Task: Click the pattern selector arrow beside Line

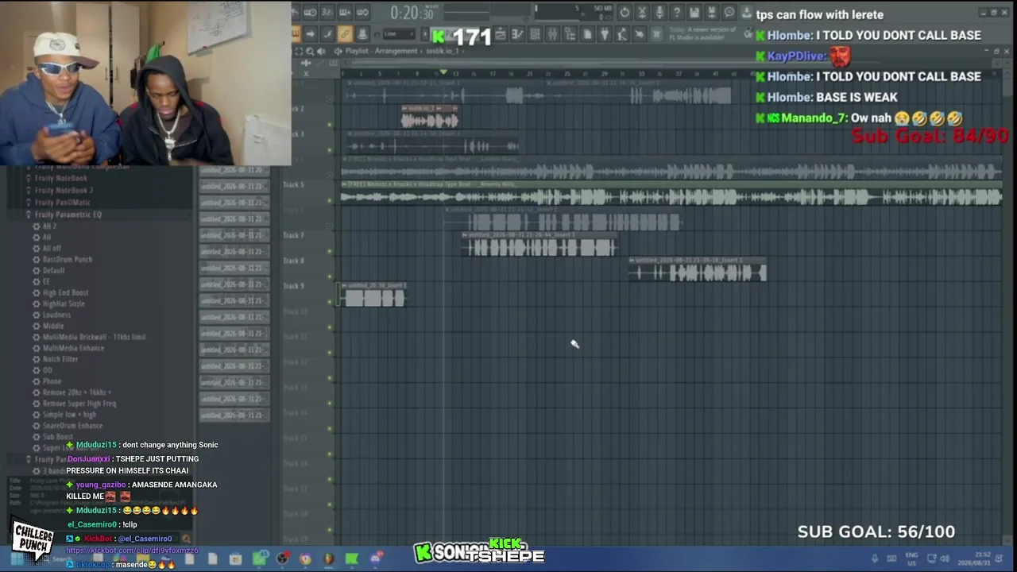Action: (x=424, y=34)
